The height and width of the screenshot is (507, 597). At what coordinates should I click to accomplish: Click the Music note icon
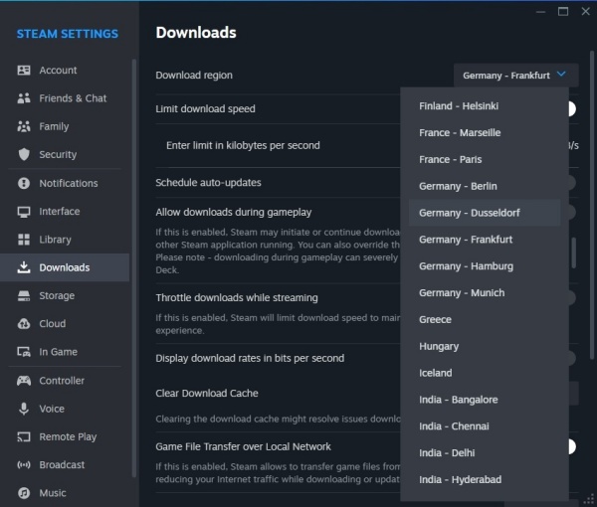24,493
